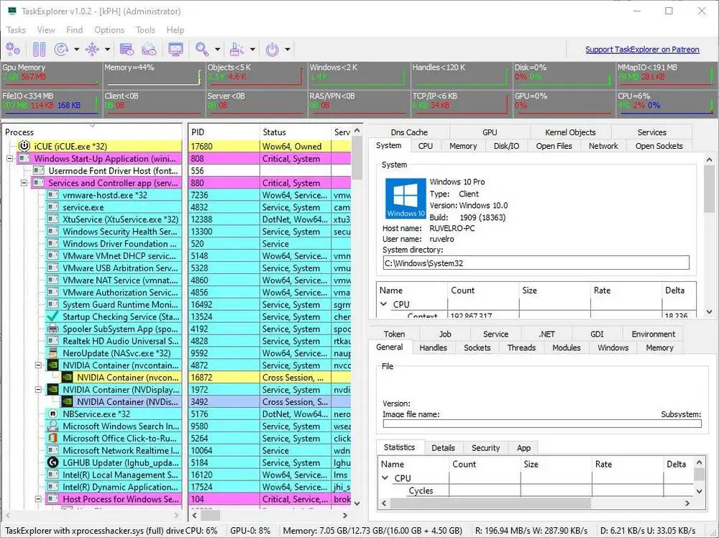The width and height of the screenshot is (719, 538).
Task: Switch to the Open Sockets tab
Action: (x=659, y=146)
